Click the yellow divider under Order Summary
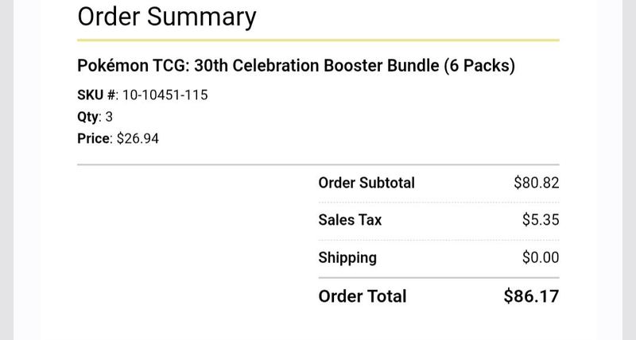 (319, 41)
